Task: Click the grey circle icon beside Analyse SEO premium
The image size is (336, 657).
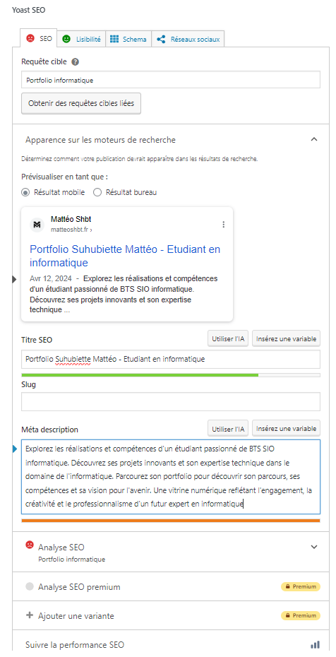Action: click(29, 586)
